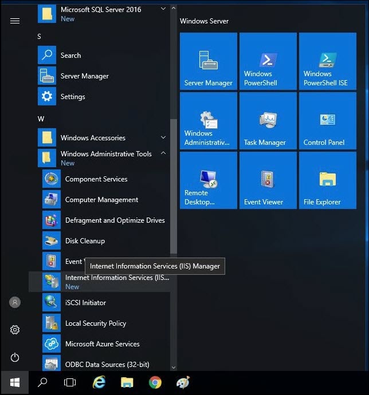
Task: Click app list scrollbar down arrow
Action: [x=174, y=368]
